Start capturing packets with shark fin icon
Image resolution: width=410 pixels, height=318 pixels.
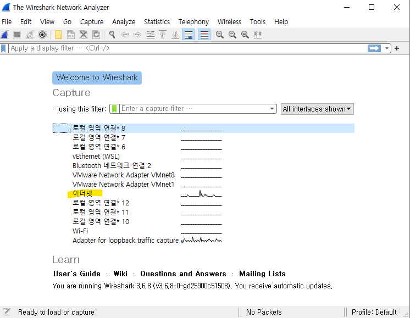(x=5, y=35)
